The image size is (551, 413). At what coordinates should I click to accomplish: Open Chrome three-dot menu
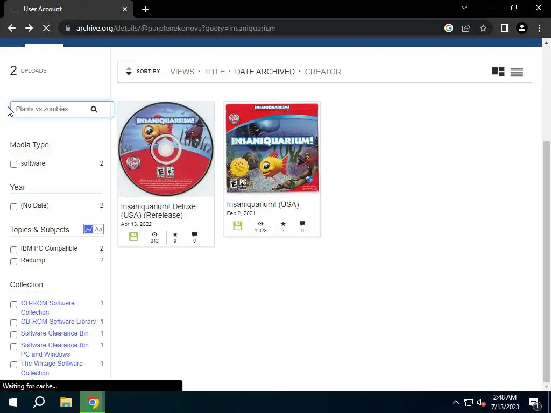click(x=539, y=28)
